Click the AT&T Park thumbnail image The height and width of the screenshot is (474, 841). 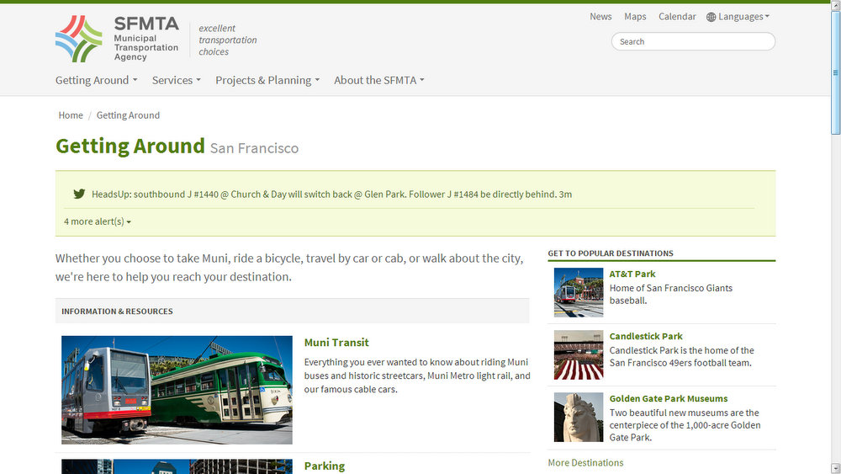(579, 292)
